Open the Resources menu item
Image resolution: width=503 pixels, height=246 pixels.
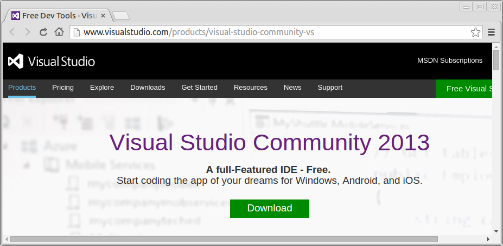point(251,88)
